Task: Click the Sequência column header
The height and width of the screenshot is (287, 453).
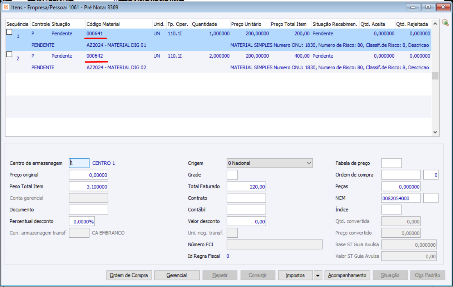Action: point(18,24)
